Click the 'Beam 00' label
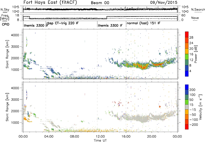205x142 pixels. (x=100, y=3)
